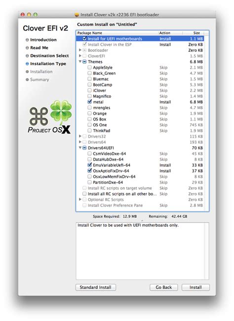Uncheck EmuVariableUefi-64 driver
Screen dimensions: 234x321
coord(89,165)
